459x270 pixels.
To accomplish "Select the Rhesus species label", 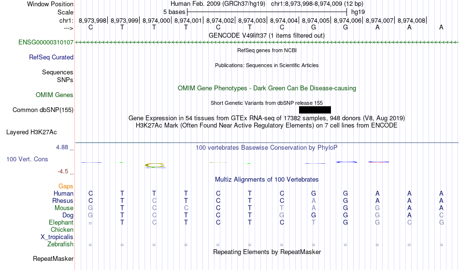I will click(63, 200).
